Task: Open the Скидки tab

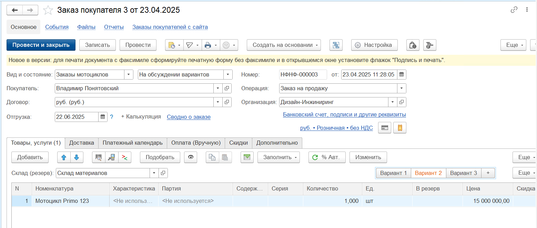Action: (x=239, y=143)
